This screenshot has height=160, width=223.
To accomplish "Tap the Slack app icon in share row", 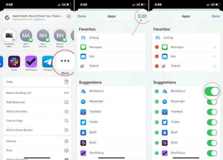I will tap(14, 62).
